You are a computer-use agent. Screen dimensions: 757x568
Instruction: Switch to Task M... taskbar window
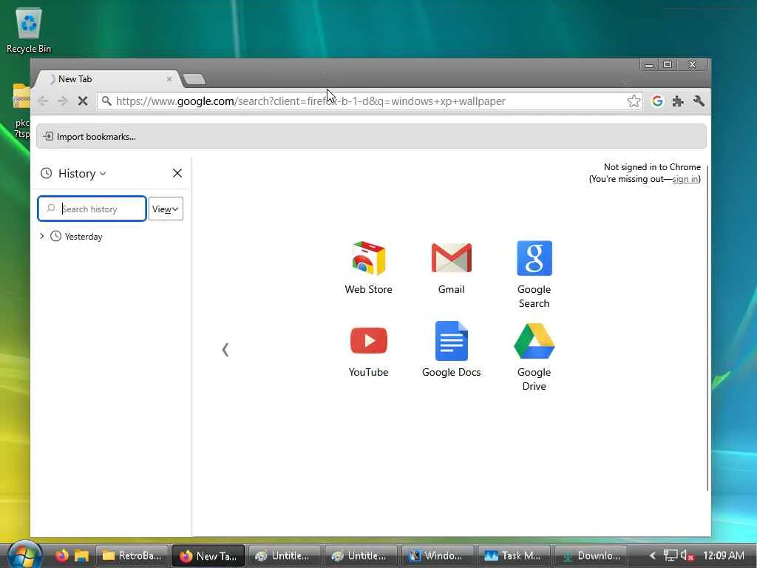(514, 556)
